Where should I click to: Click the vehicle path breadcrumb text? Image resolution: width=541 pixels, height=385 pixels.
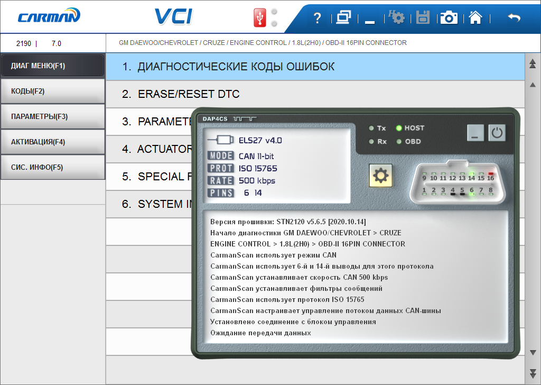[x=263, y=43]
